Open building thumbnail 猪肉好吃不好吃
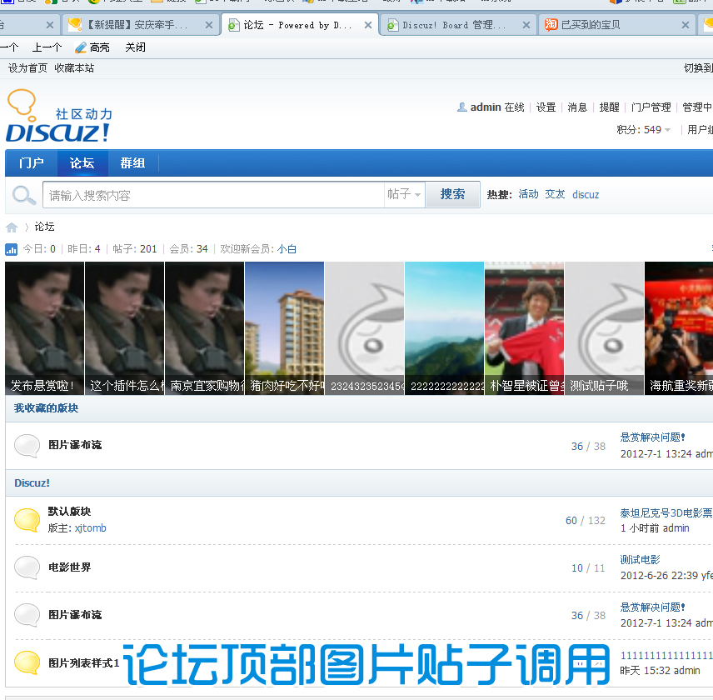Image resolution: width=713 pixels, height=700 pixels. [x=285, y=328]
